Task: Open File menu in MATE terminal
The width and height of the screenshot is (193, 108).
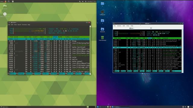Action: tap(9, 25)
